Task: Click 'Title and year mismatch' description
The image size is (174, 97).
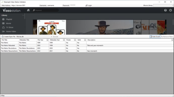Action: 95,45
